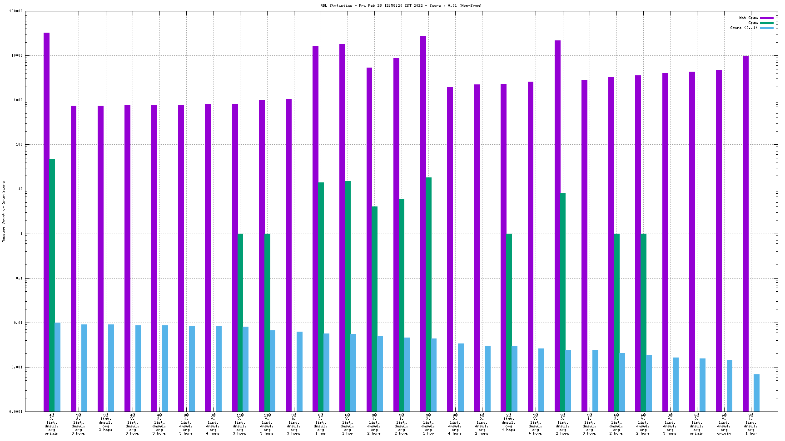Click the blue Score (0..1) legend swatch
Image resolution: width=785 pixels, height=441 pixels.
coord(766,28)
